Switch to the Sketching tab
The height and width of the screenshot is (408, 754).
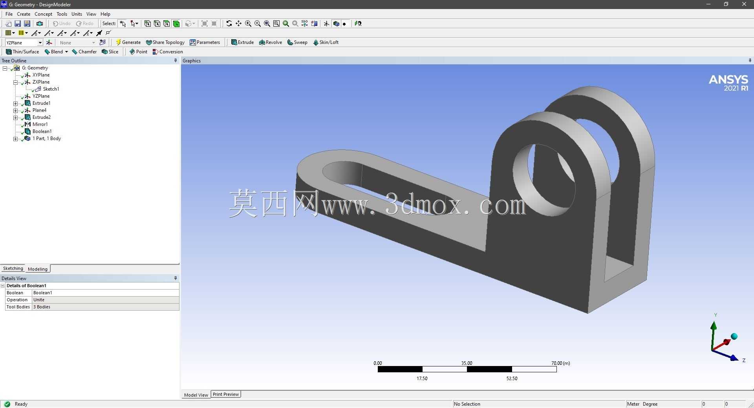tap(13, 268)
